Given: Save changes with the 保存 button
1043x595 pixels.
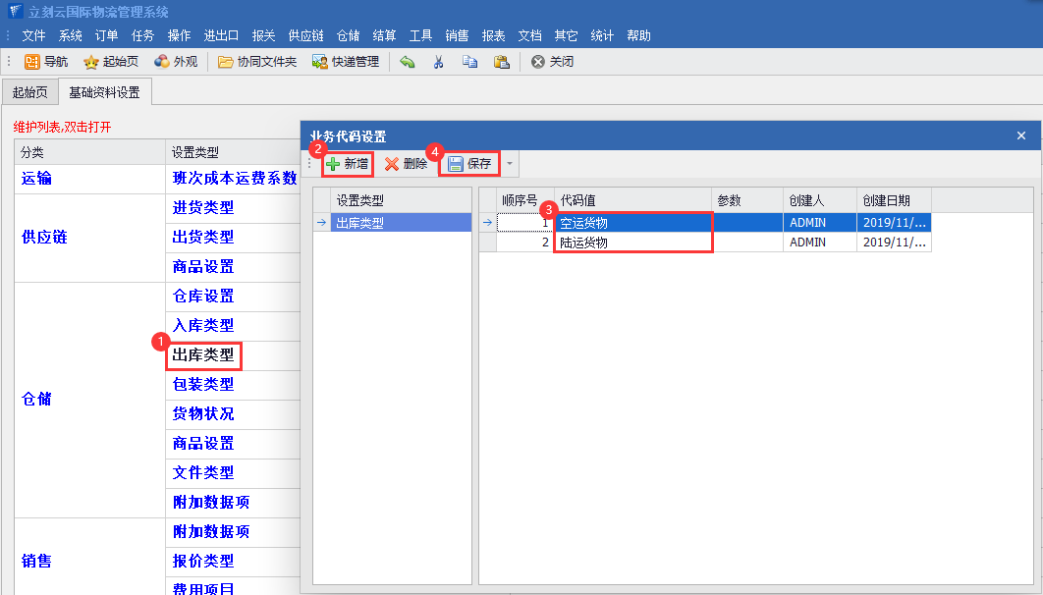Looking at the screenshot, I should (469, 164).
